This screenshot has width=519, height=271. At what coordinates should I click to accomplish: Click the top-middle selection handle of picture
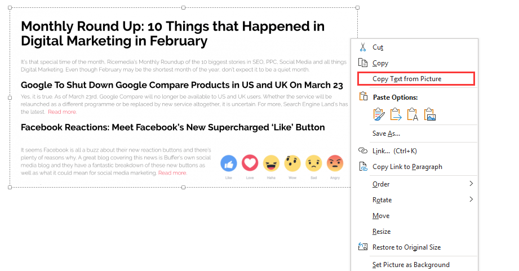coord(183,8)
